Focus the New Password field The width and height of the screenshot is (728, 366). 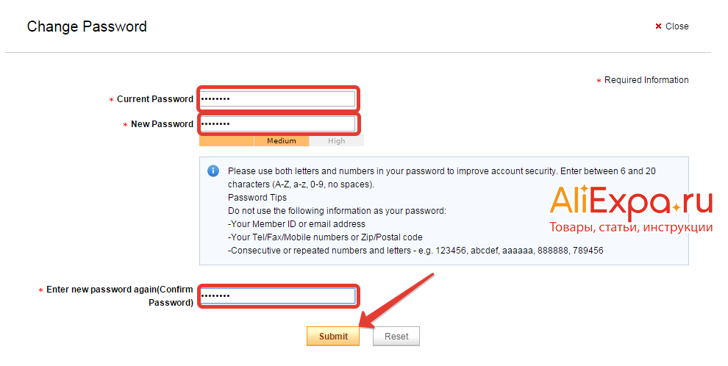point(277,124)
